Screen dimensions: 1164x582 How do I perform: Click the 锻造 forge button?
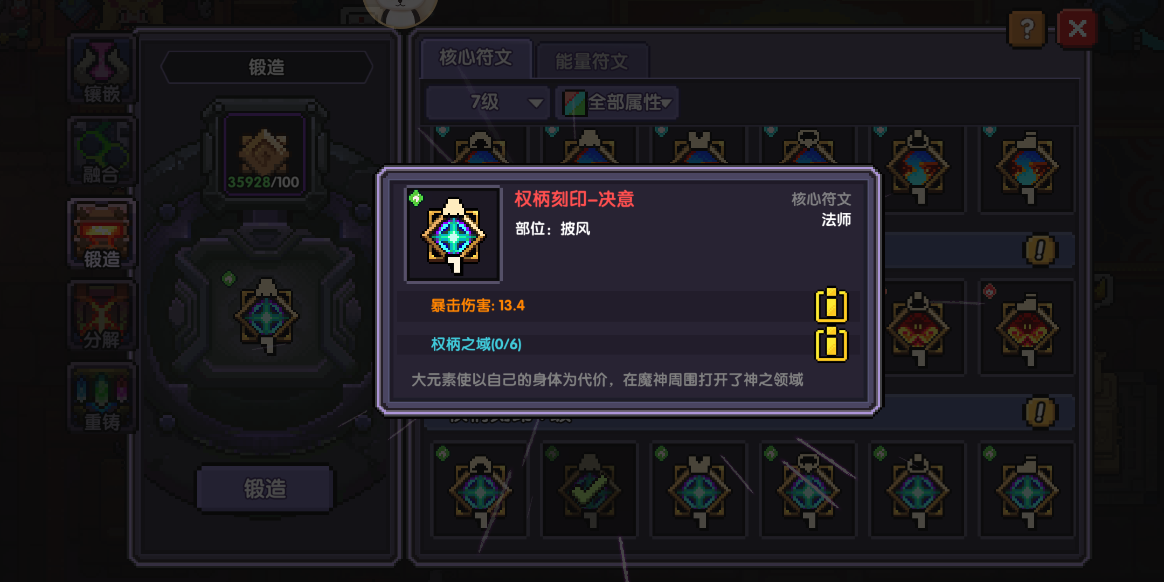coord(265,488)
